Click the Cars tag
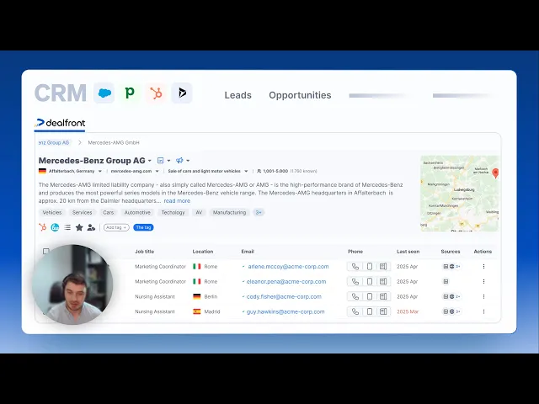The height and width of the screenshot is (404, 539). (109, 213)
